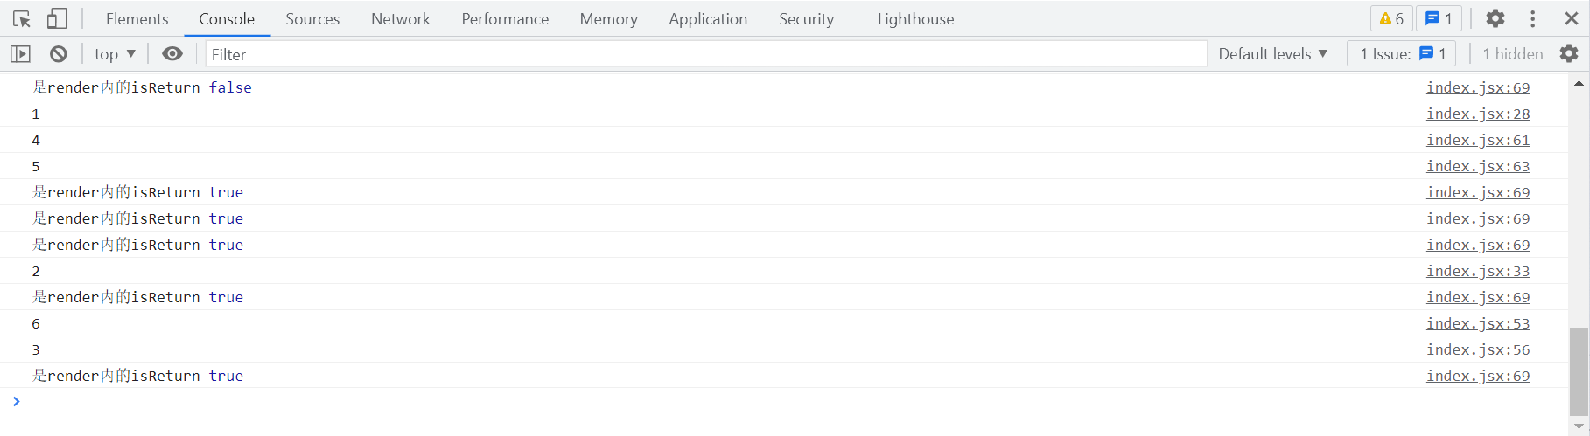
Task: Click the 1 Issue button
Action: click(1402, 54)
